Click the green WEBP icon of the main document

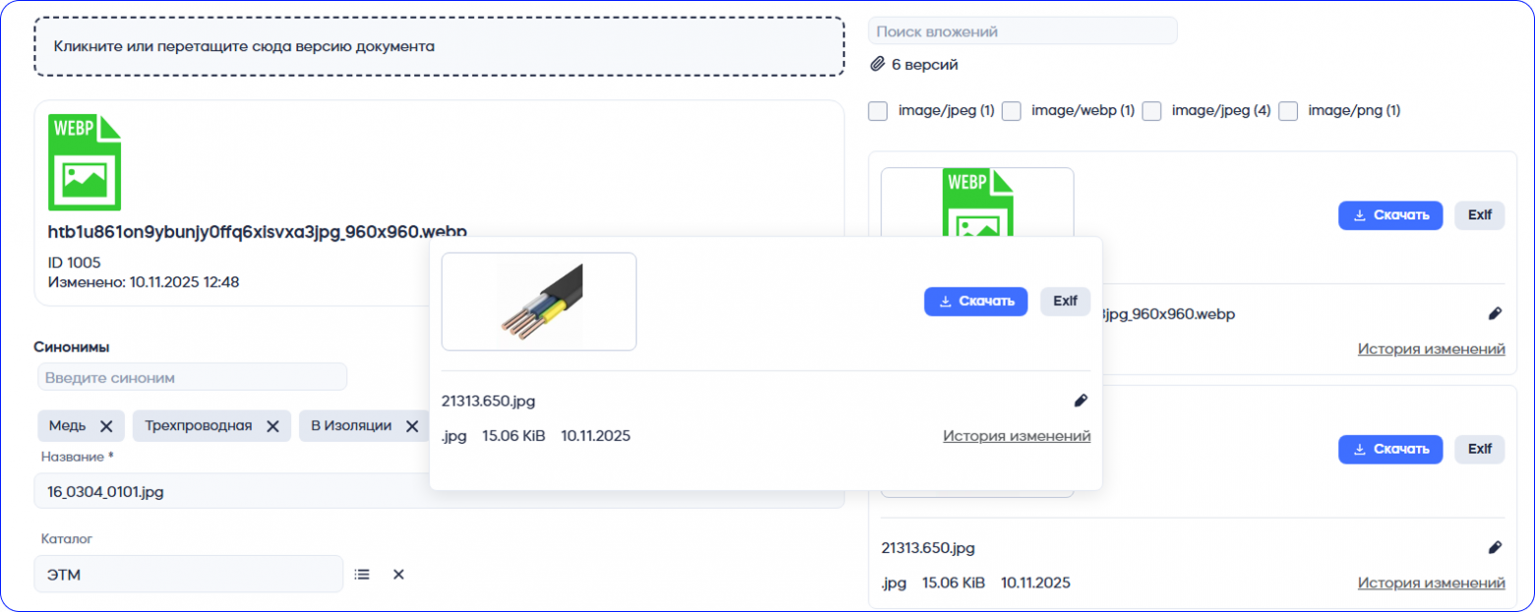pyautogui.click(x=84, y=160)
